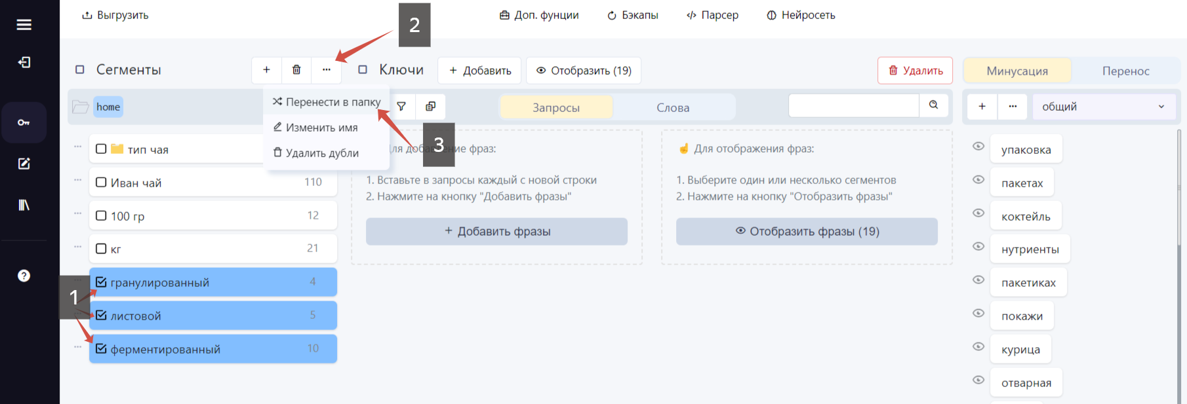Click the search magnifier button

(x=934, y=105)
